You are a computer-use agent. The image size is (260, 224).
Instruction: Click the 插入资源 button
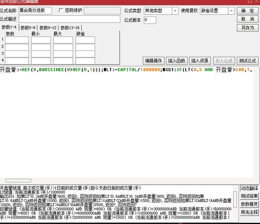pyautogui.click(x=200, y=61)
